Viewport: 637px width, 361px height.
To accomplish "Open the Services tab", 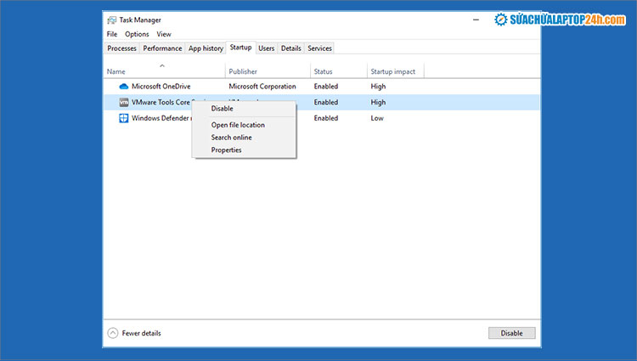I will (319, 48).
